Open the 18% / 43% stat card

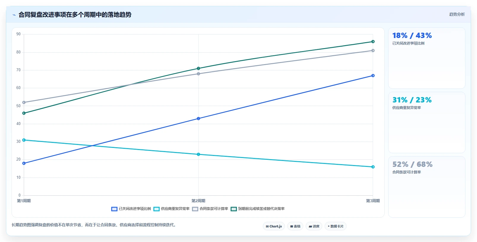tap(427, 58)
